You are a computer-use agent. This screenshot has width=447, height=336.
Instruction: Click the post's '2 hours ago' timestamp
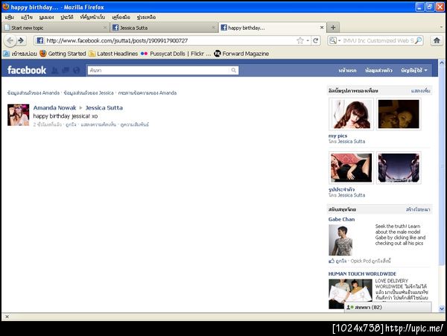click(48, 124)
